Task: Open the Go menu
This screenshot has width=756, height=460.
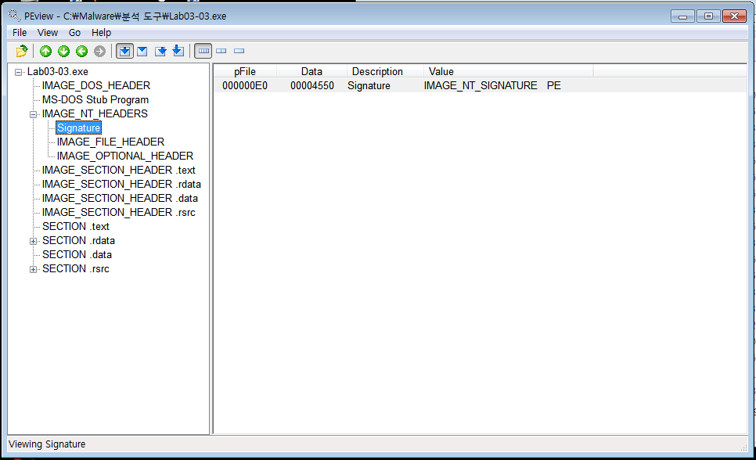Action: pyautogui.click(x=74, y=33)
